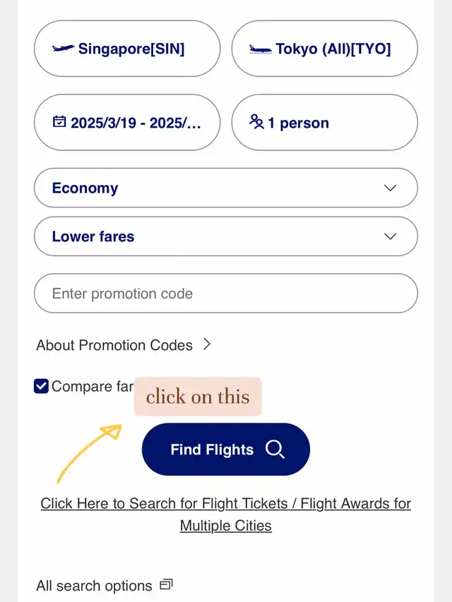452x602 pixels.
Task: Click the magnifier icon on Find Flights
Action: tap(275, 449)
